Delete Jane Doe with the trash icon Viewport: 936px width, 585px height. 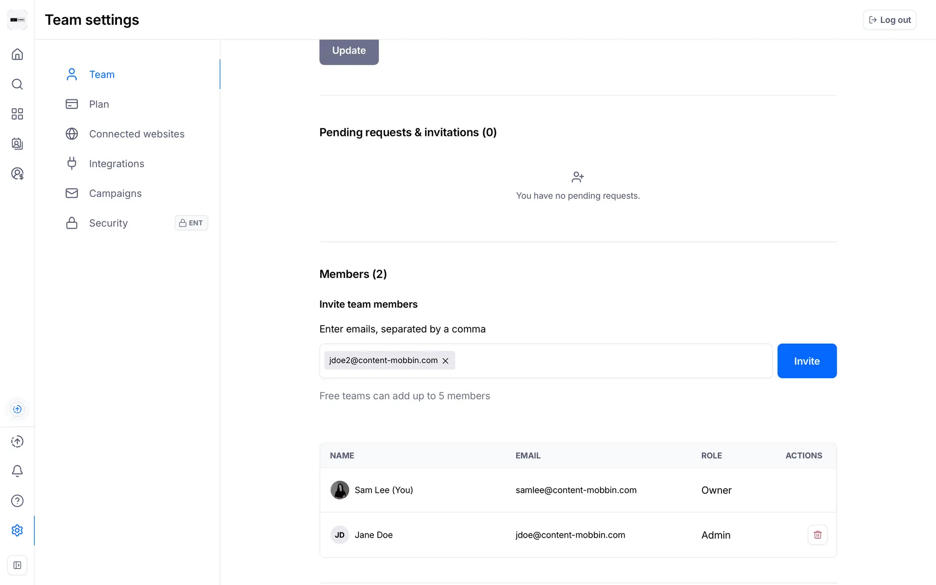[x=818, y=535]
